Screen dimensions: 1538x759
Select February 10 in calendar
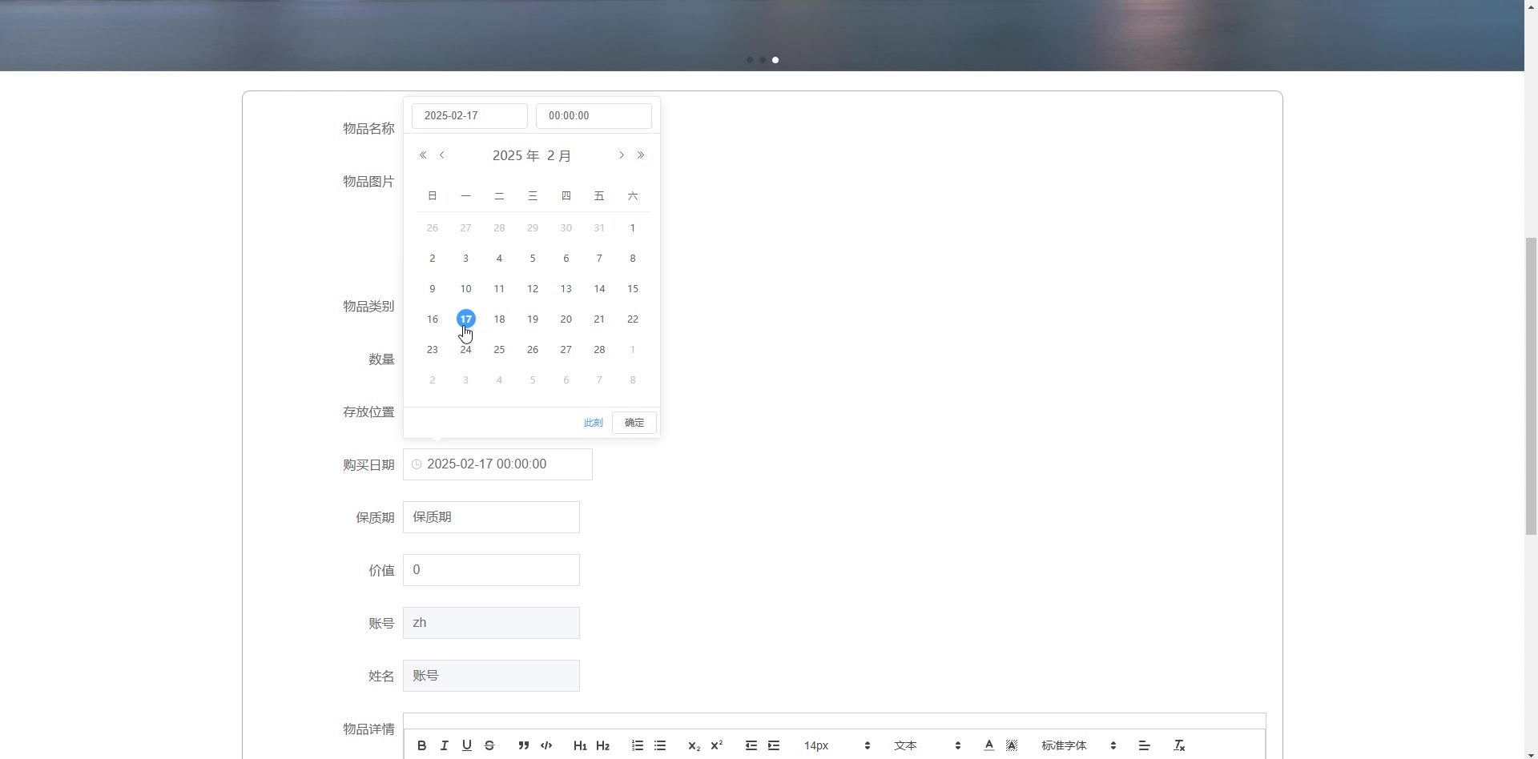pyautogui.click(x=465, y=289)
